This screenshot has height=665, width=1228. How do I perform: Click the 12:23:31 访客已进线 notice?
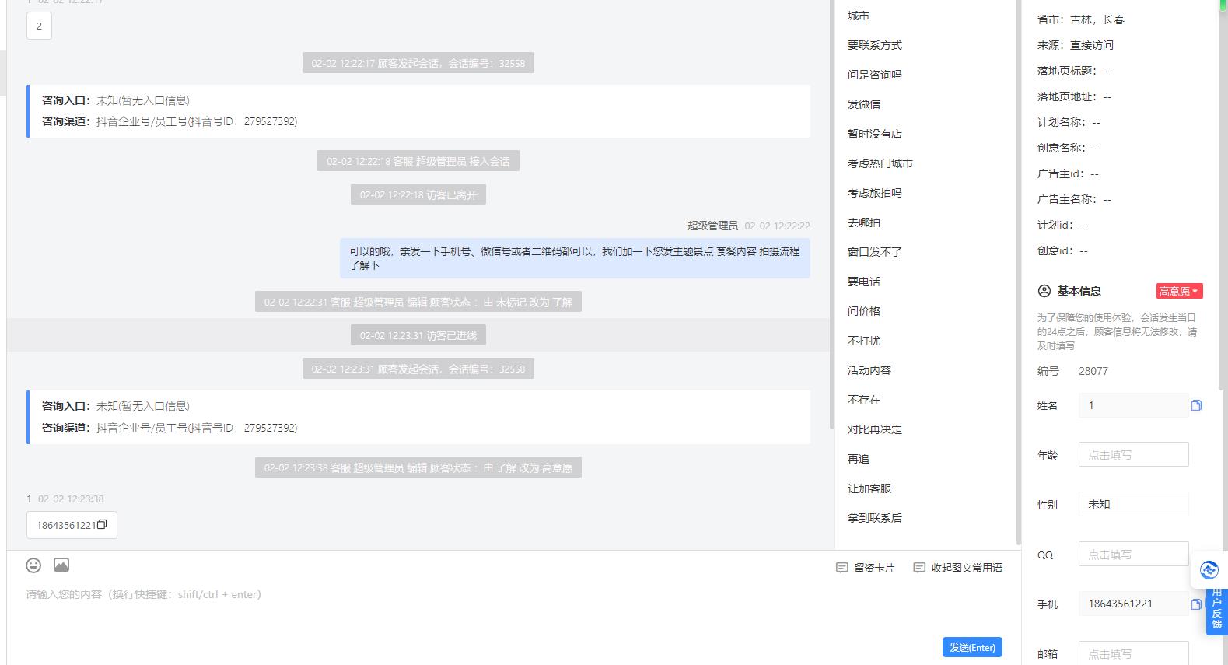pos(418,335)
